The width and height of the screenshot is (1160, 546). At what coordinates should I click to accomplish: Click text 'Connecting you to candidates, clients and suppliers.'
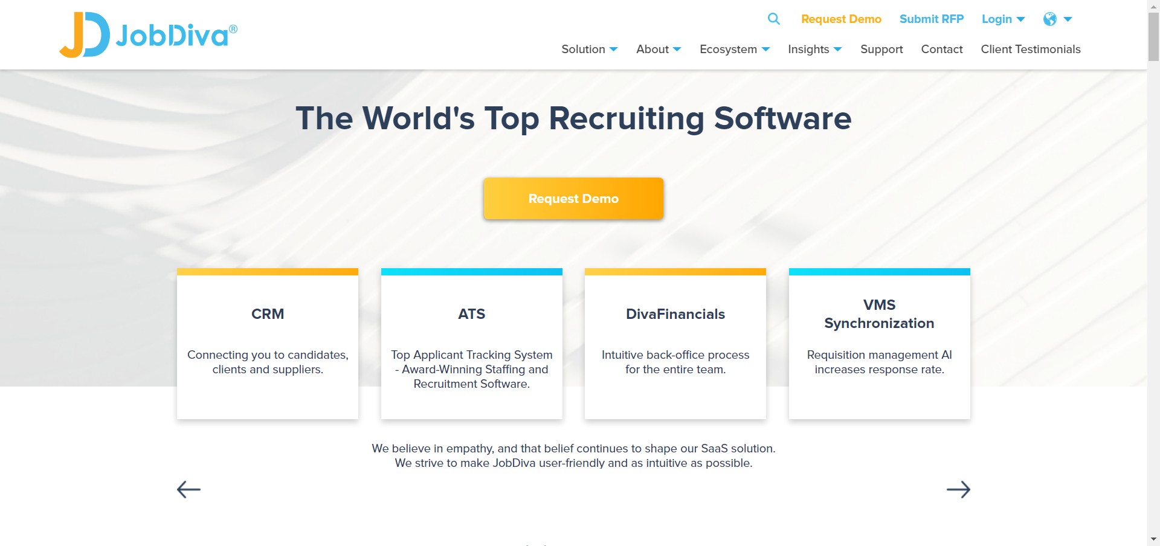click(268, 362)
